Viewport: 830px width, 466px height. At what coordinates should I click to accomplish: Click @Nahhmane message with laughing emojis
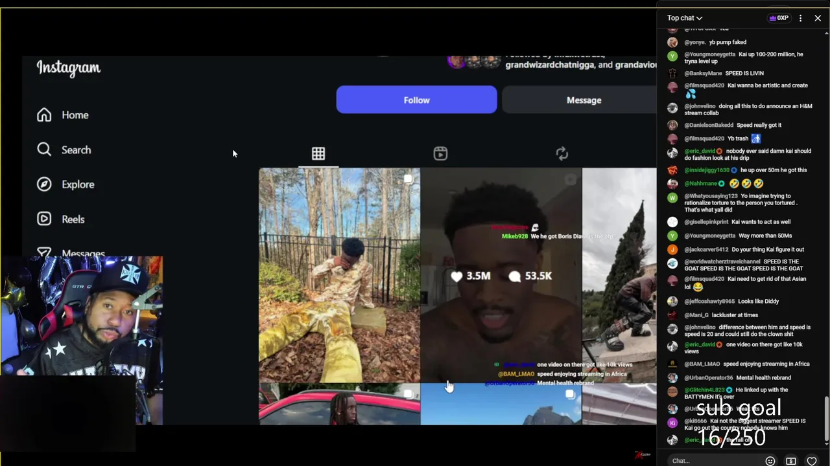724,183
